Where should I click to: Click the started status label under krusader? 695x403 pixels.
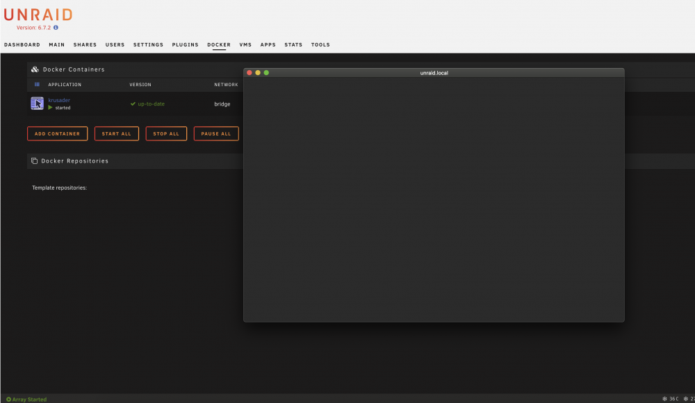click(x=63, y=108)
